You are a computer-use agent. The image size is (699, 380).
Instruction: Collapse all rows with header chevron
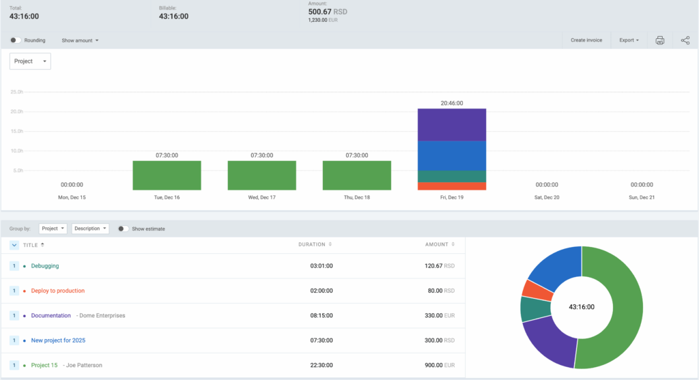click(x=14, y=245)
